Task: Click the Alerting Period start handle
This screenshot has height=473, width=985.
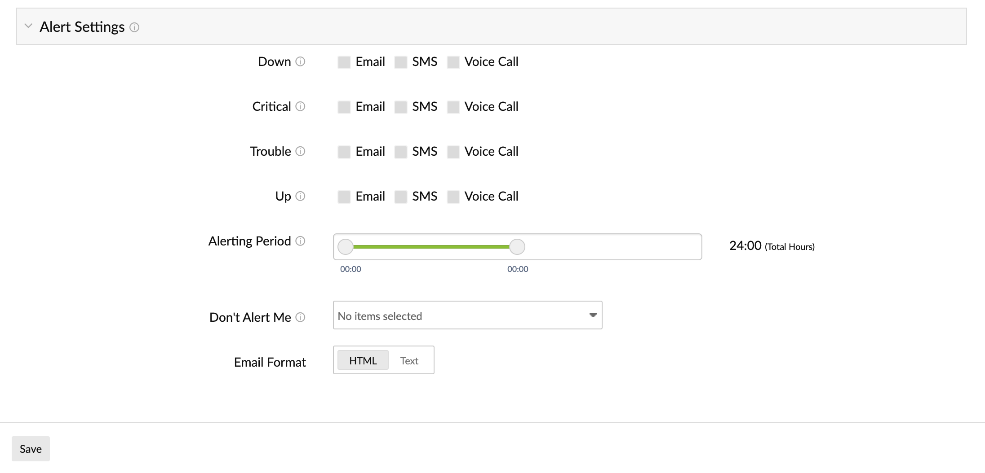Action: pos(346,247)
